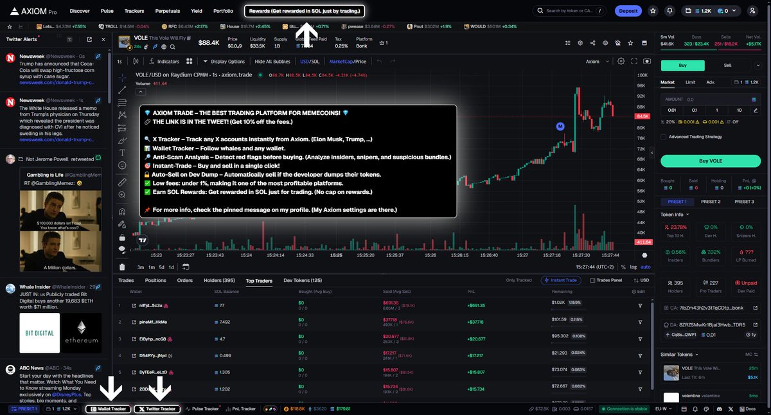This screenshot has height=415, width=771.
Task: Switch chart currency via USD/SOL toggle
Action: click(309, 61)
